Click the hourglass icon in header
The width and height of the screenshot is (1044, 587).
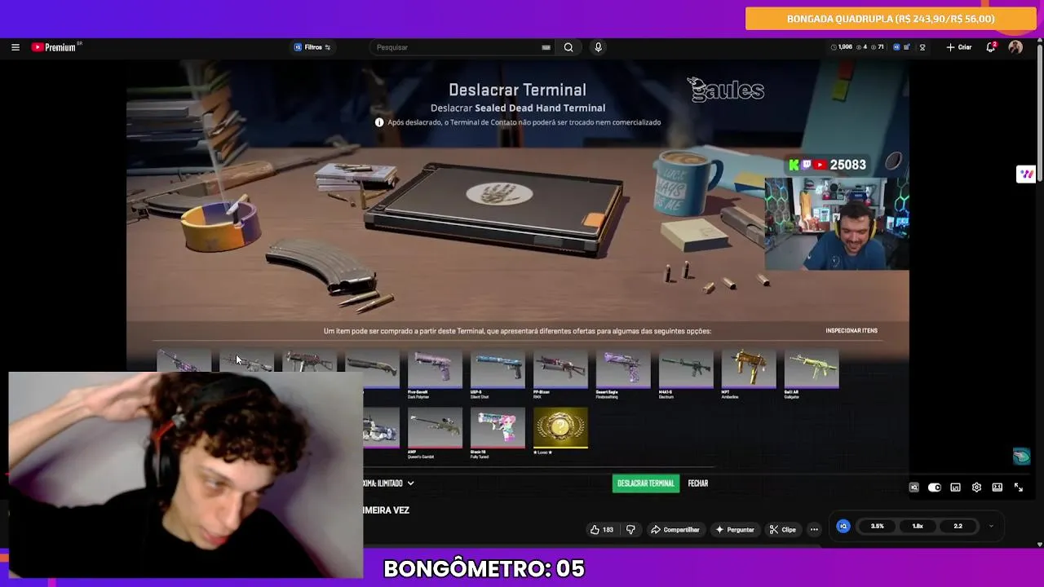[922, 47]
